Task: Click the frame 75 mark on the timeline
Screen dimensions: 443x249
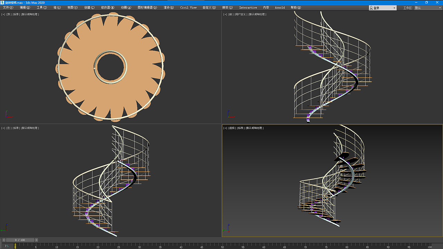Action: (326, 246)
